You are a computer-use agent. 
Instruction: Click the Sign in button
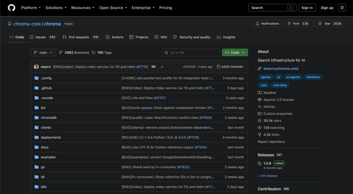pos(307,8)
